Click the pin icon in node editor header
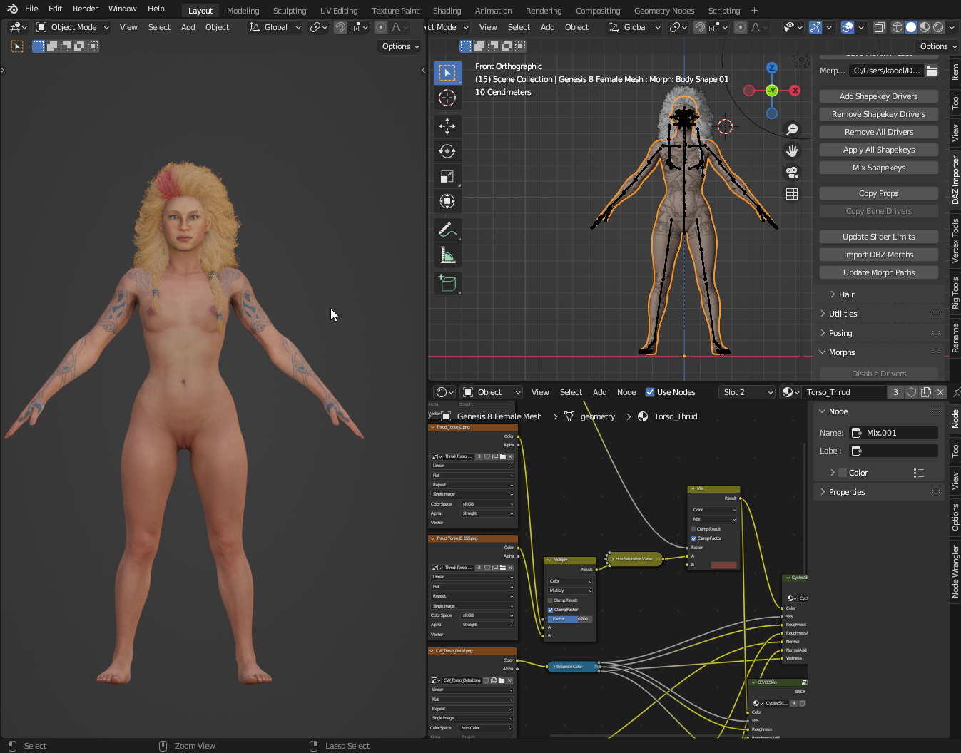 (x=957, y=392)
